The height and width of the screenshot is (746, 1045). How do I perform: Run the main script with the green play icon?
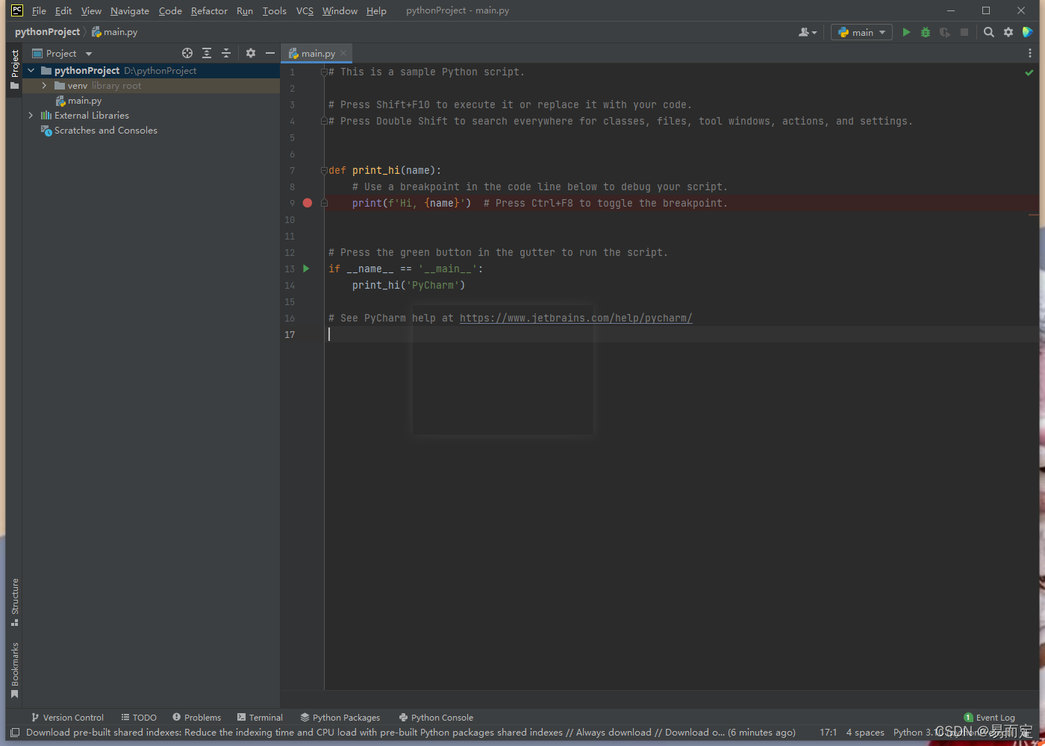[905, 32]
